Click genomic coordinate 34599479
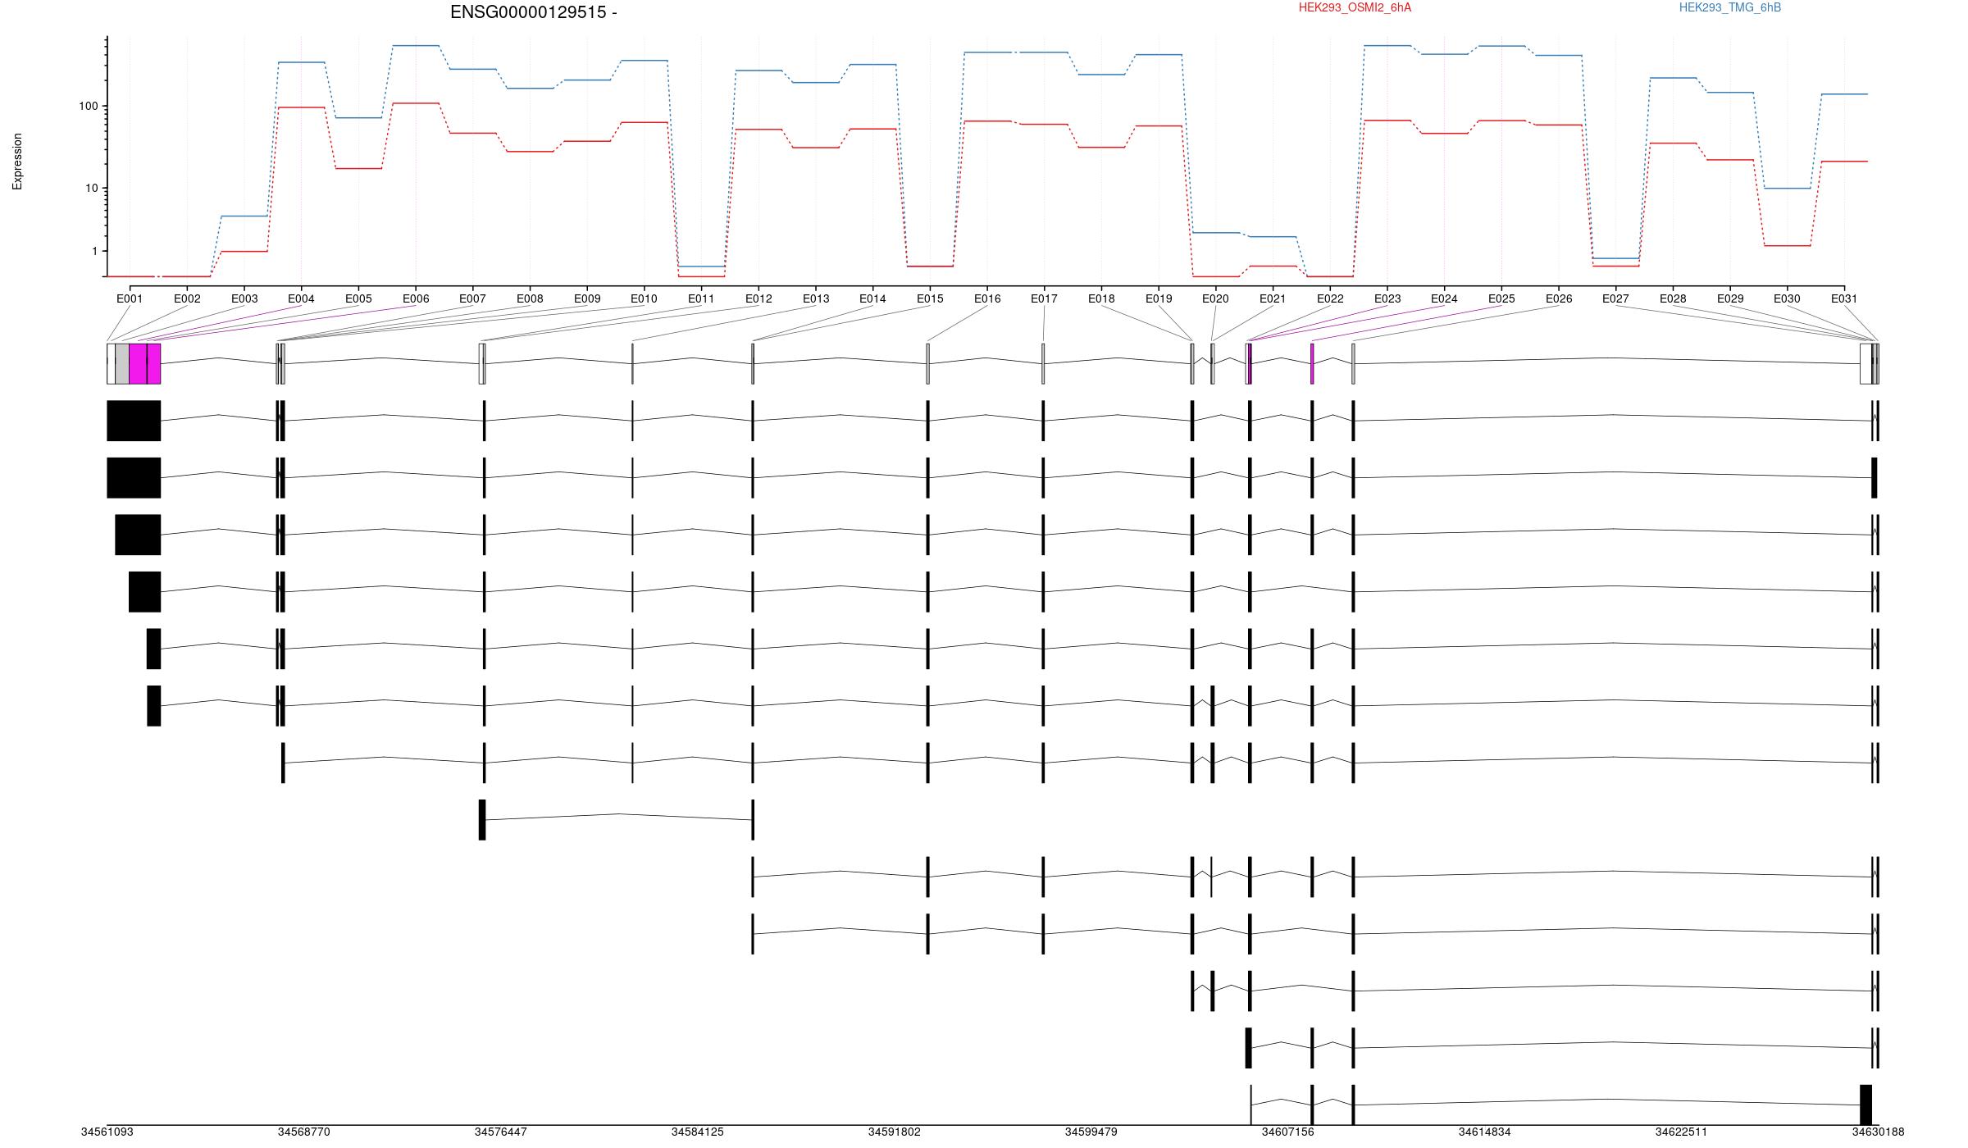The width and height of the screenshot is (1968, 1148). point(1091,1132)
